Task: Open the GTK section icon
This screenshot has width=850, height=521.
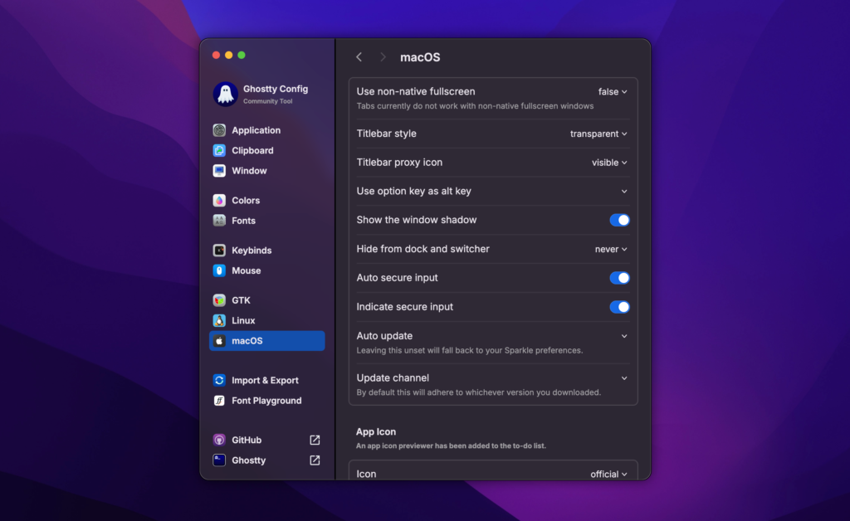Action: tap(219, 300)
